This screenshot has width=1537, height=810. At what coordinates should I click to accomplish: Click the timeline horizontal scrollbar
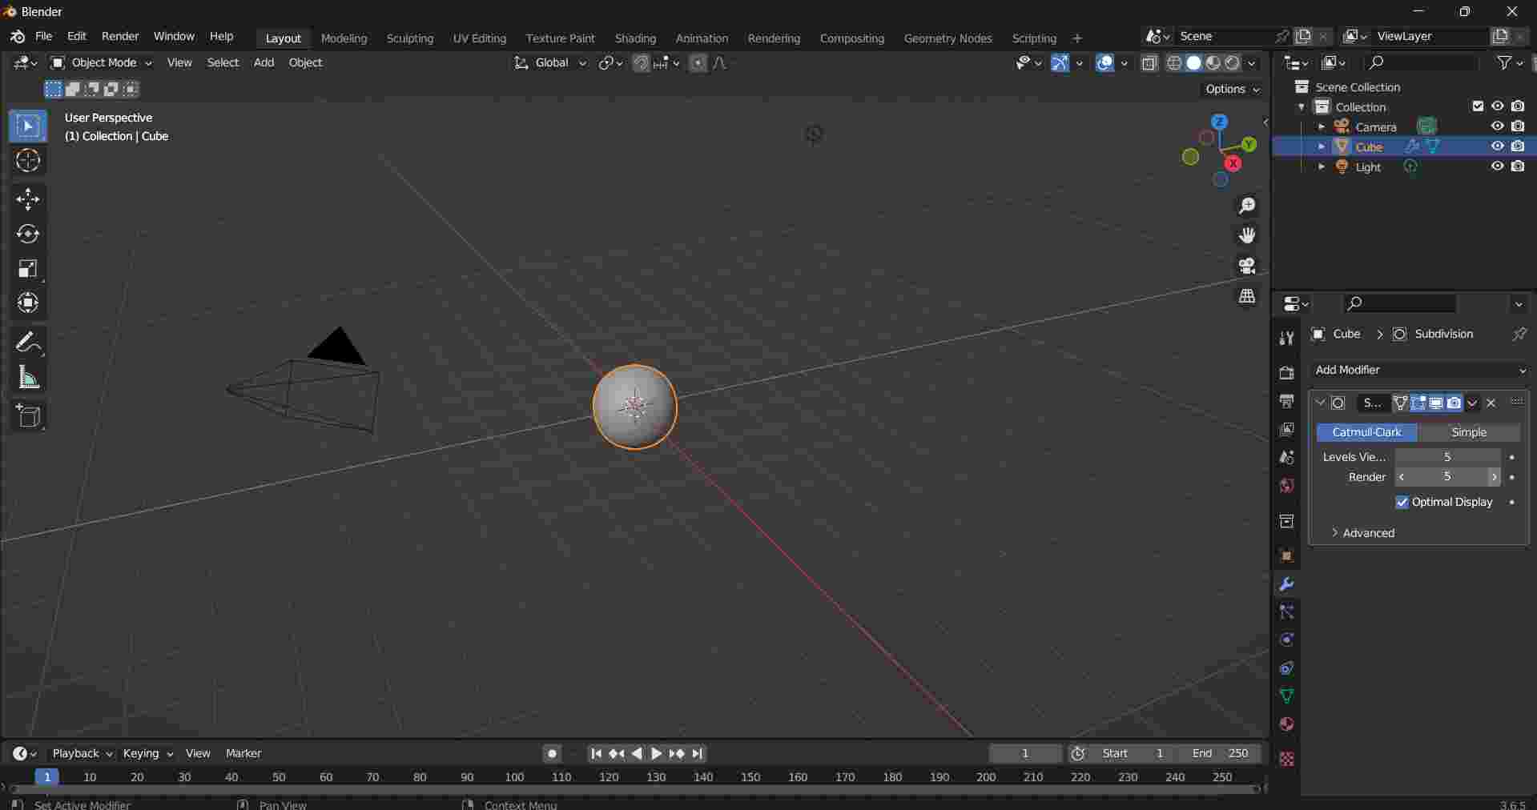coord(636,789)
